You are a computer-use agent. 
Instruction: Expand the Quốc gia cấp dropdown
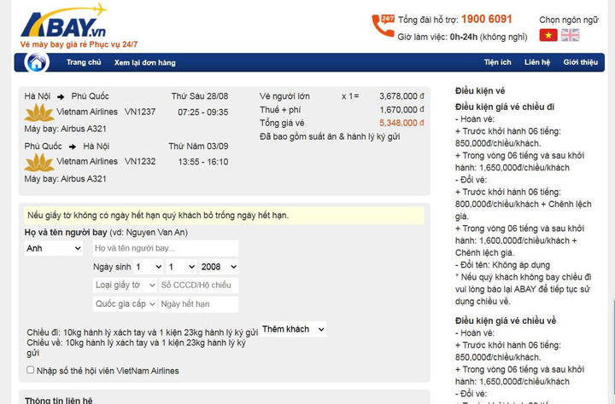coord(125,304)
